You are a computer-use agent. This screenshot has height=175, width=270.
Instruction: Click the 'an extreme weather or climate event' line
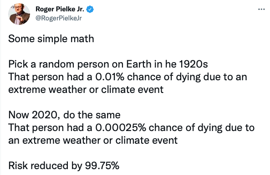93,141
